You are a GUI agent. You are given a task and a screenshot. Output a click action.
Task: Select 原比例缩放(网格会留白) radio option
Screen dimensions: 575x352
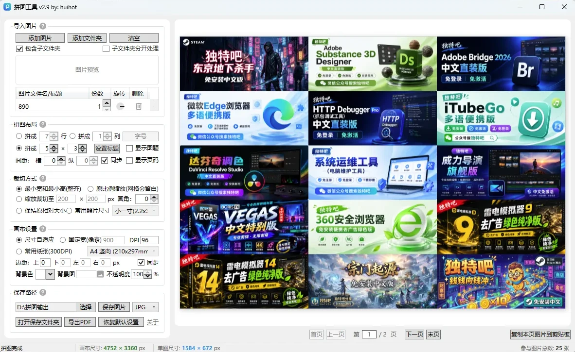(90, 189)
